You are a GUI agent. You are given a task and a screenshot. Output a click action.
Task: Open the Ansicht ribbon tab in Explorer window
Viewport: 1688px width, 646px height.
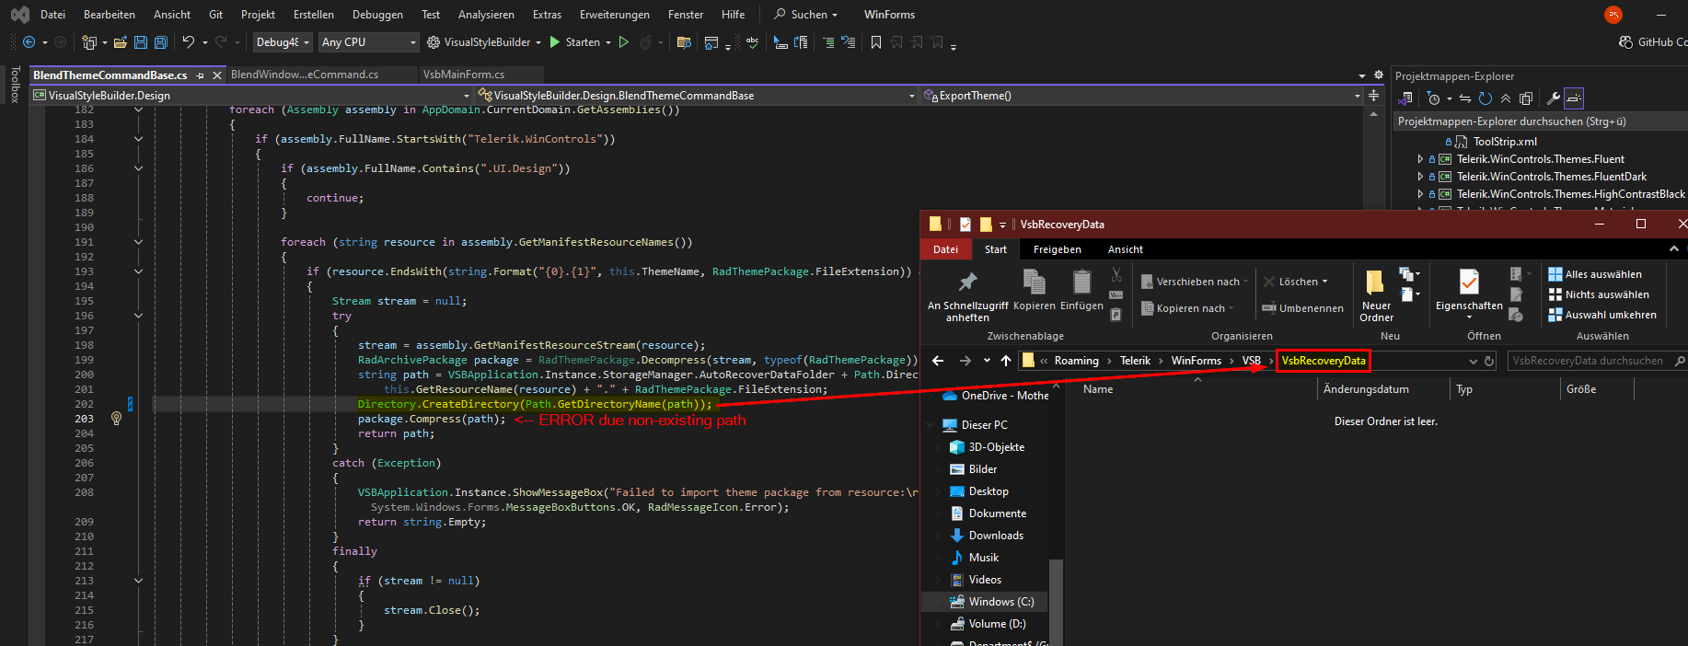point(1126,249)
